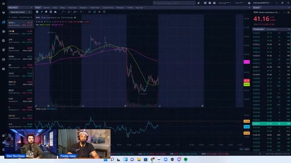
Task: Open Google Chrome from the taskbar
Action: [x=152, y=159]
